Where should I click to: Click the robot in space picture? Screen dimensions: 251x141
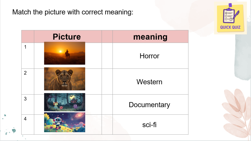[x=65, y=122]
